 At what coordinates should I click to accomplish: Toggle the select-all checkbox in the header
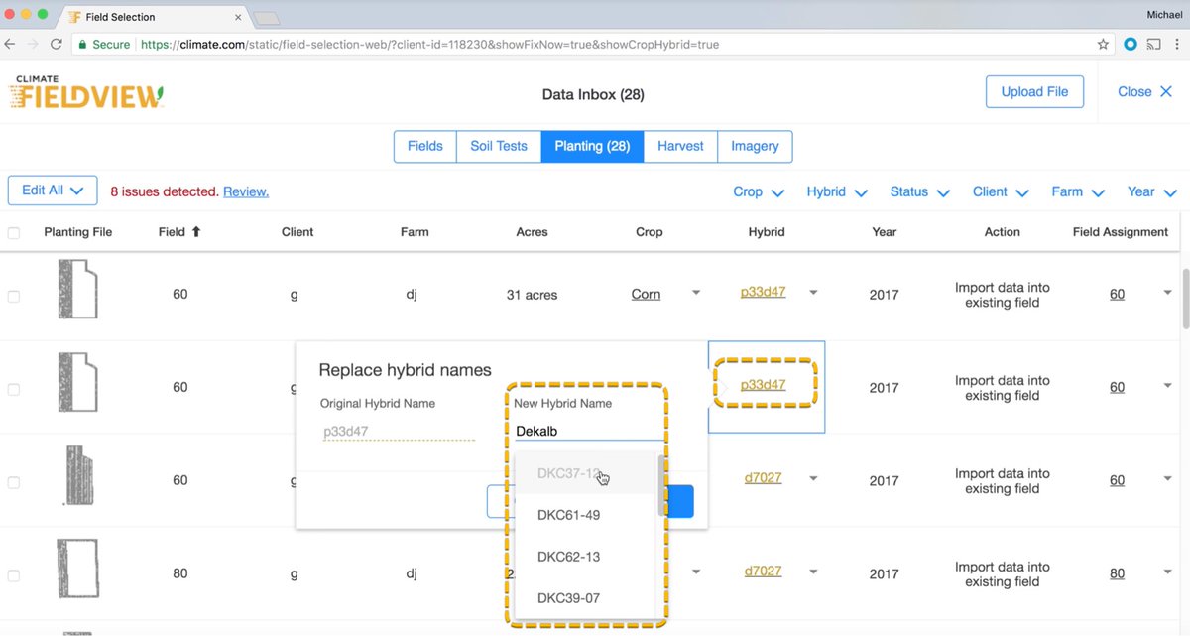tap(14, 233)
